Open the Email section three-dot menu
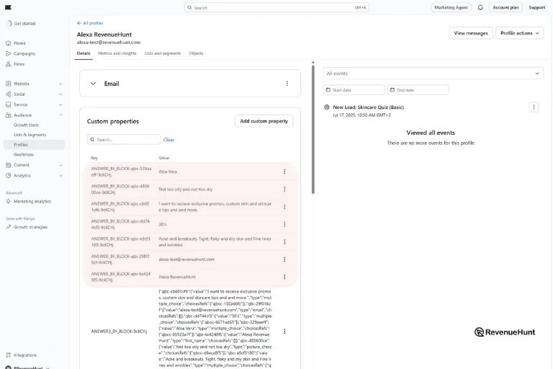The height and width of the screenshot is (369, 553). point(287,84)
